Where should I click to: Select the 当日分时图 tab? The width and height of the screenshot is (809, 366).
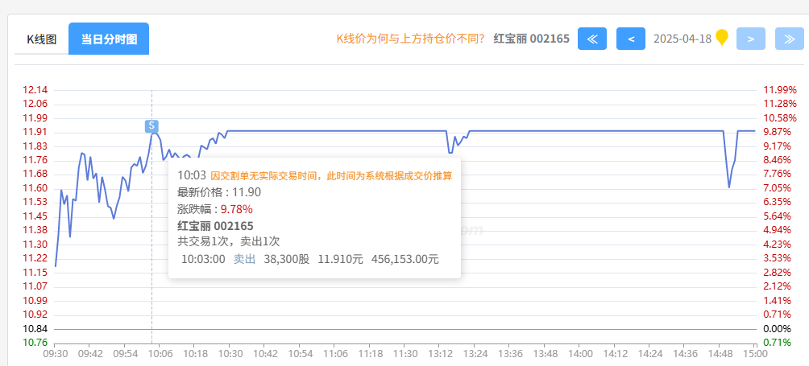[109, 39]
